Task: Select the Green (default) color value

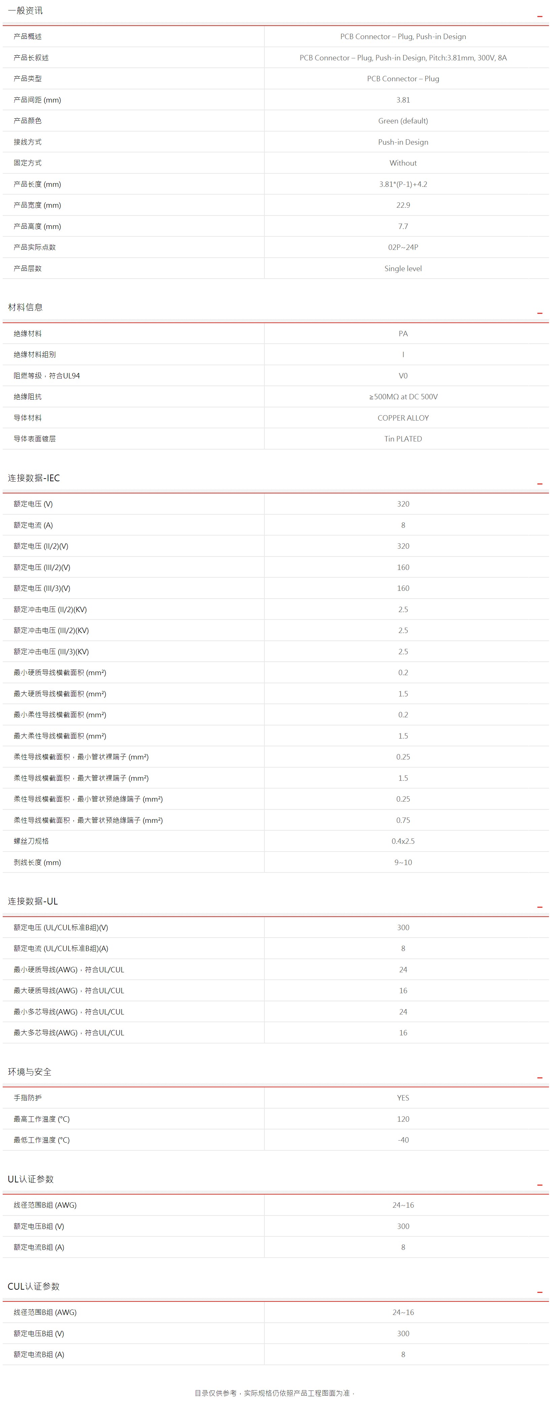Action: 403,121
